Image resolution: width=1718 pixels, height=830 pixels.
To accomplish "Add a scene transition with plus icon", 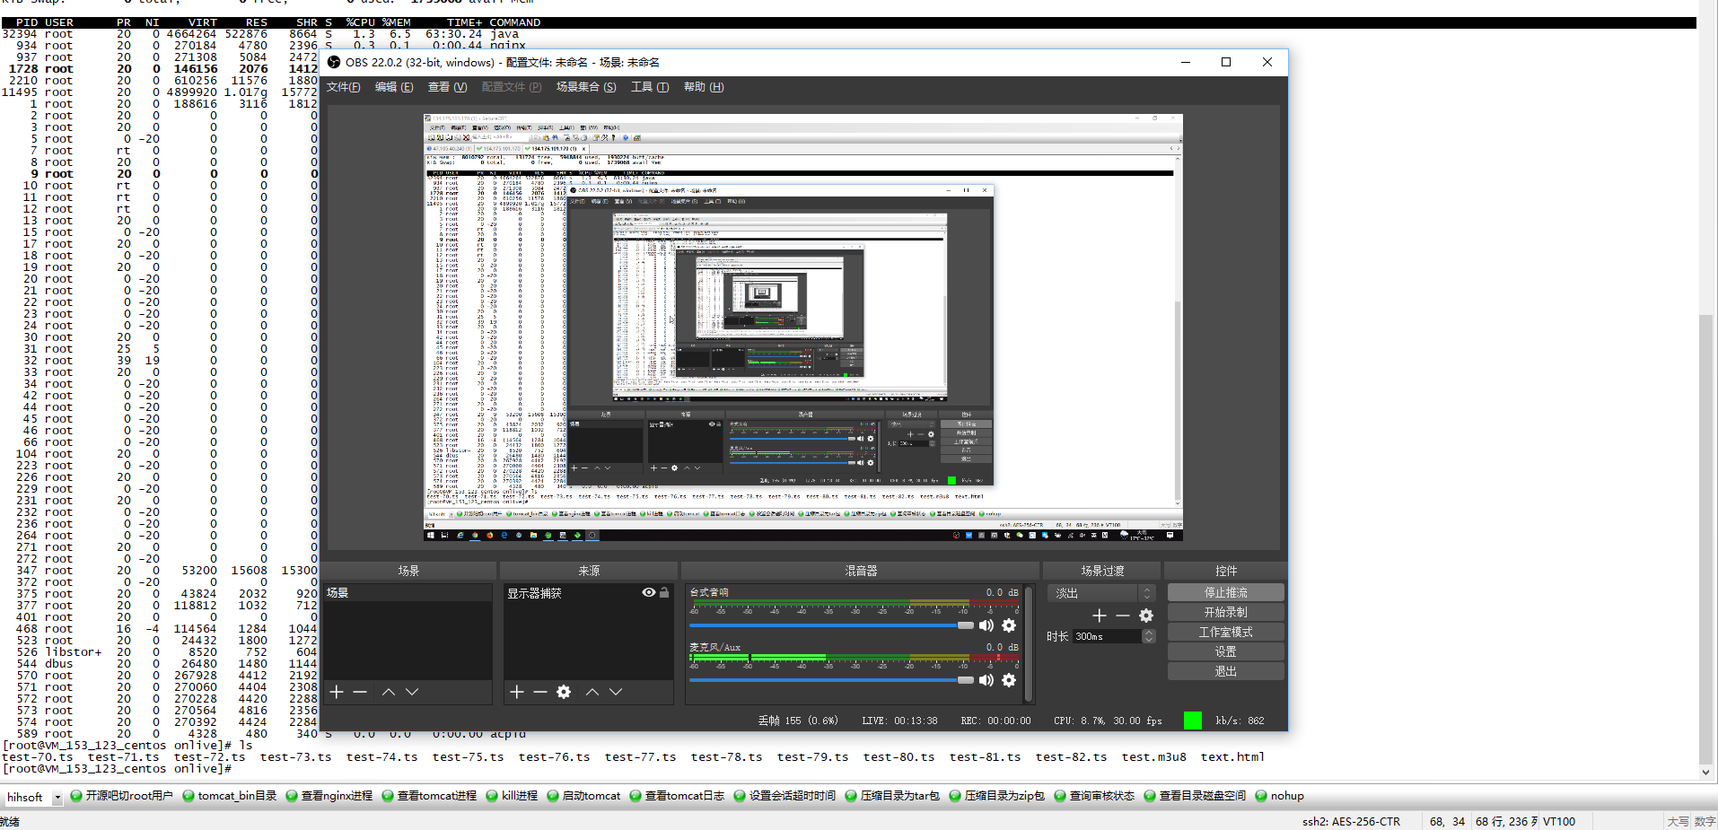I will click(x=1100, y=616).
